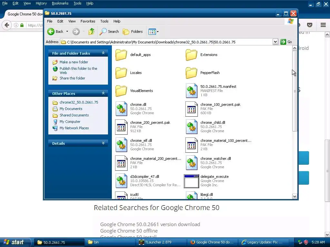Select the chrome_elf.dll file icon
The image size is (330, 247).
(121, 145)
